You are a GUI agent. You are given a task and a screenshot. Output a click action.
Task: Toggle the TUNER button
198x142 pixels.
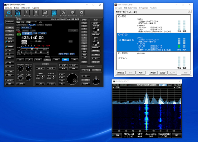point(10,27)
